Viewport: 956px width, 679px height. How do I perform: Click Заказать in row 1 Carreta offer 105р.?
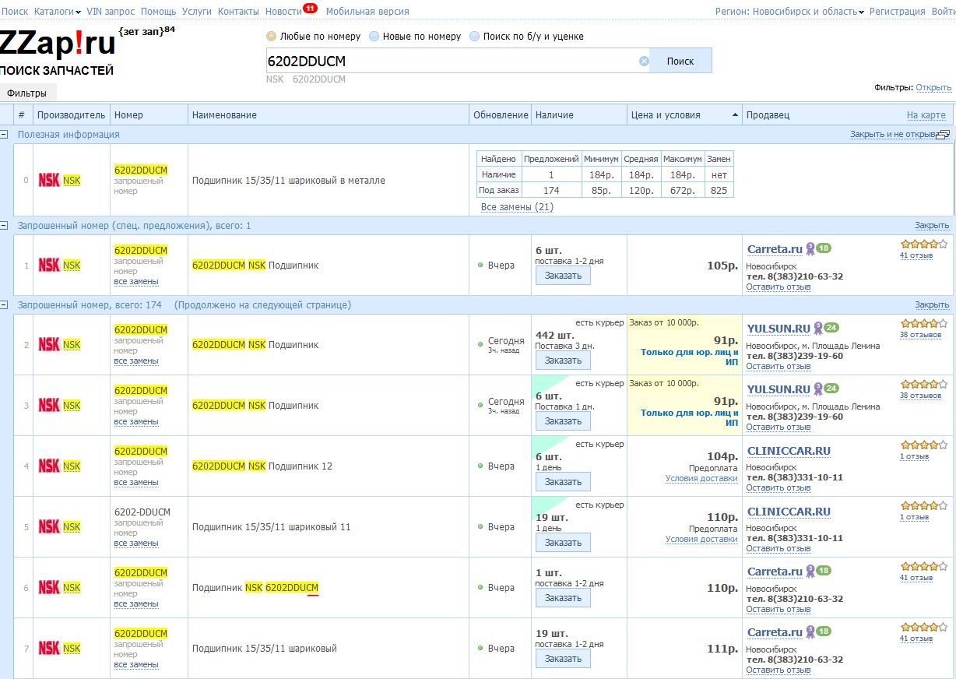click(x=563, y=276)
